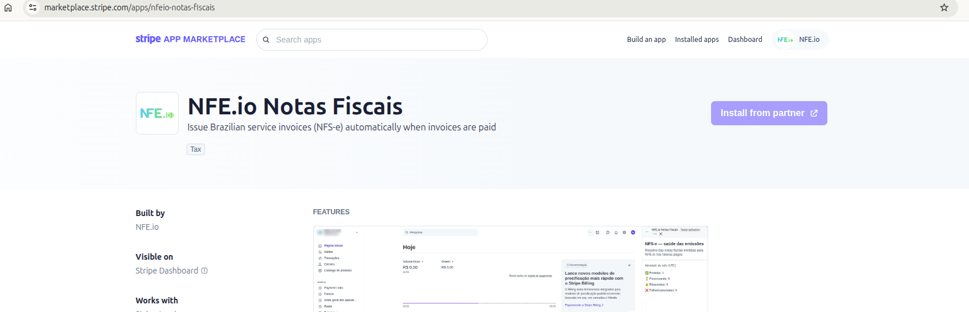Select the marketplace URL in the address bar
The width and height of the screenshot is (969, 312).
[130, 7]
